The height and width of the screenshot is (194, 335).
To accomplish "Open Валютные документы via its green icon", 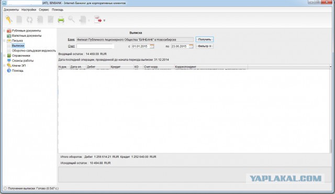I will 9,36.
